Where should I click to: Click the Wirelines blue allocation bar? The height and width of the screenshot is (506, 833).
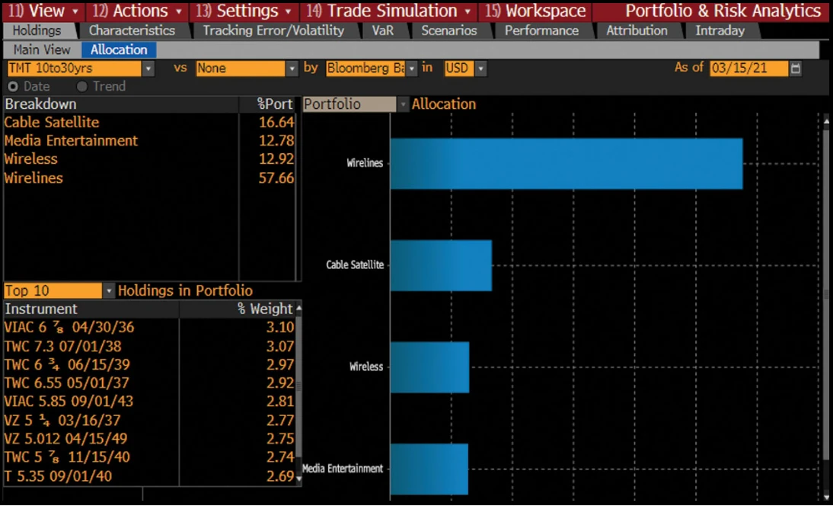[567, 164]
